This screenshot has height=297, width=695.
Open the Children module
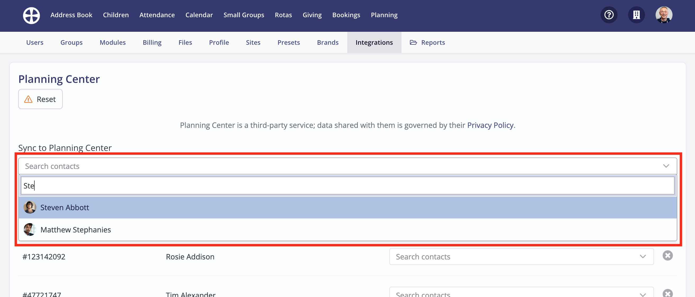[116, 15]
